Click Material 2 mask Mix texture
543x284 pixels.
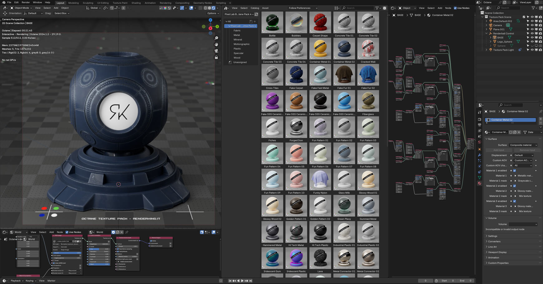tap(525, 196)
